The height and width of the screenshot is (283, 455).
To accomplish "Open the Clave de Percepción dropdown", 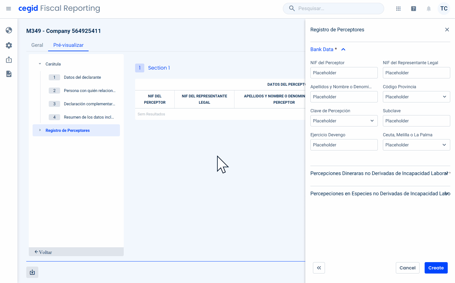I will [x=344, y=121].
